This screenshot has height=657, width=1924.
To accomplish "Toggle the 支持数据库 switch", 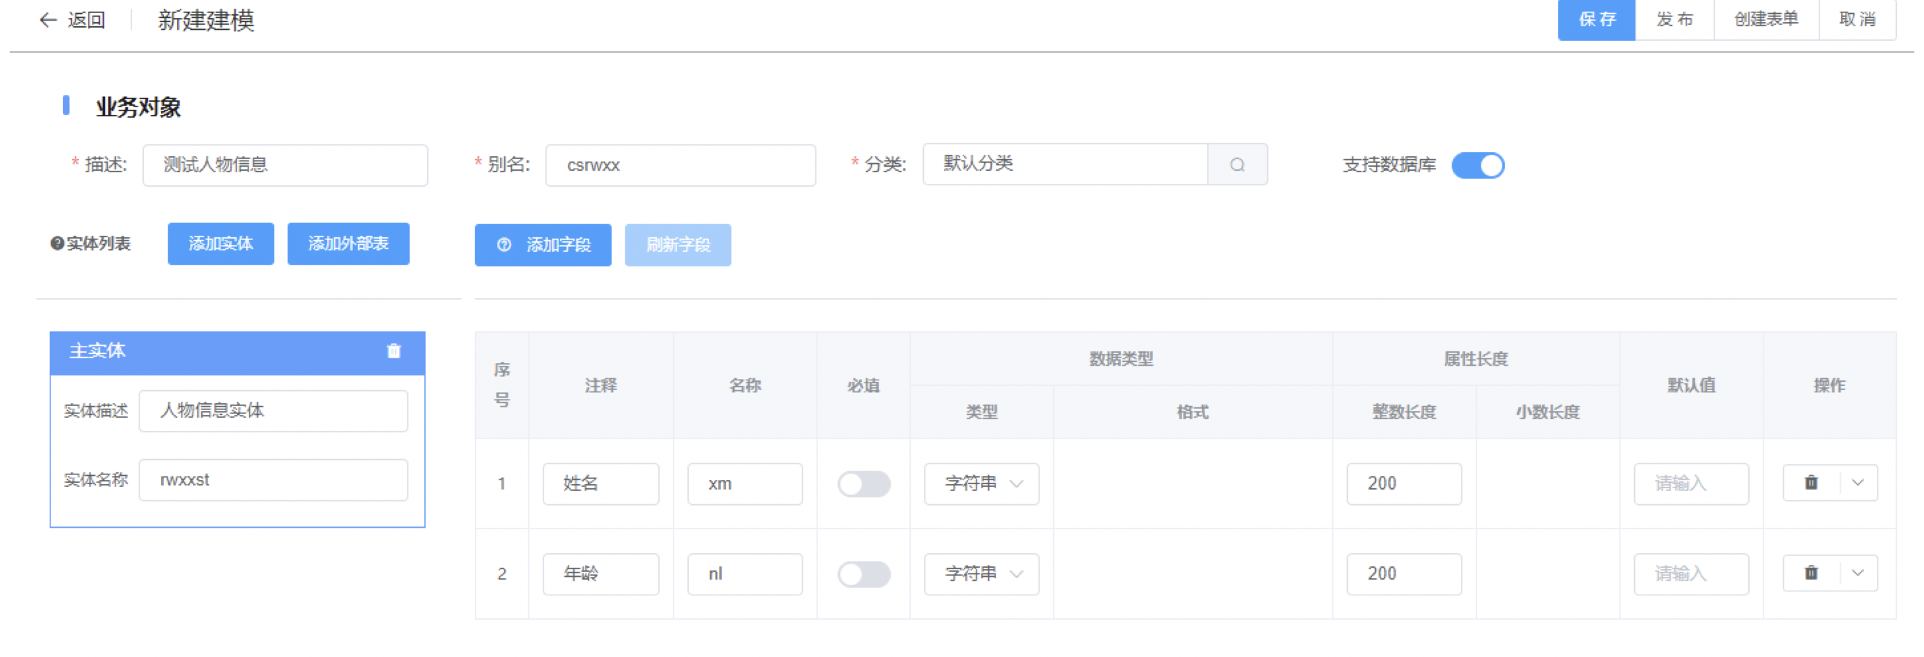I will [x=1477, y=165].
